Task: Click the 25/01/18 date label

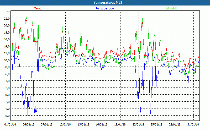Action: tap(156, 125)
